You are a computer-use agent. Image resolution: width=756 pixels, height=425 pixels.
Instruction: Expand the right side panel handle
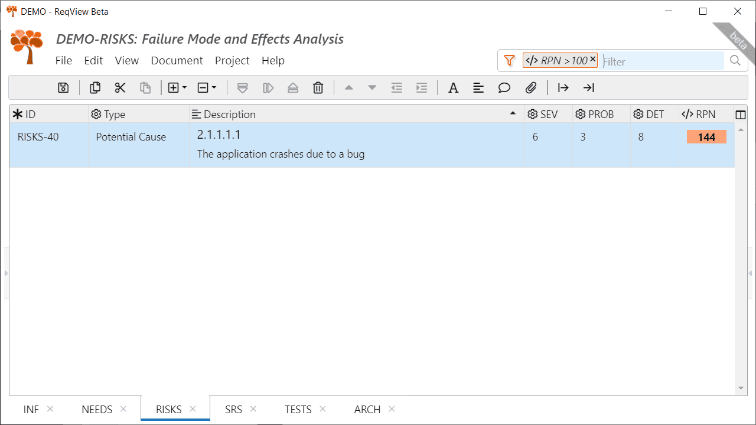751,273
